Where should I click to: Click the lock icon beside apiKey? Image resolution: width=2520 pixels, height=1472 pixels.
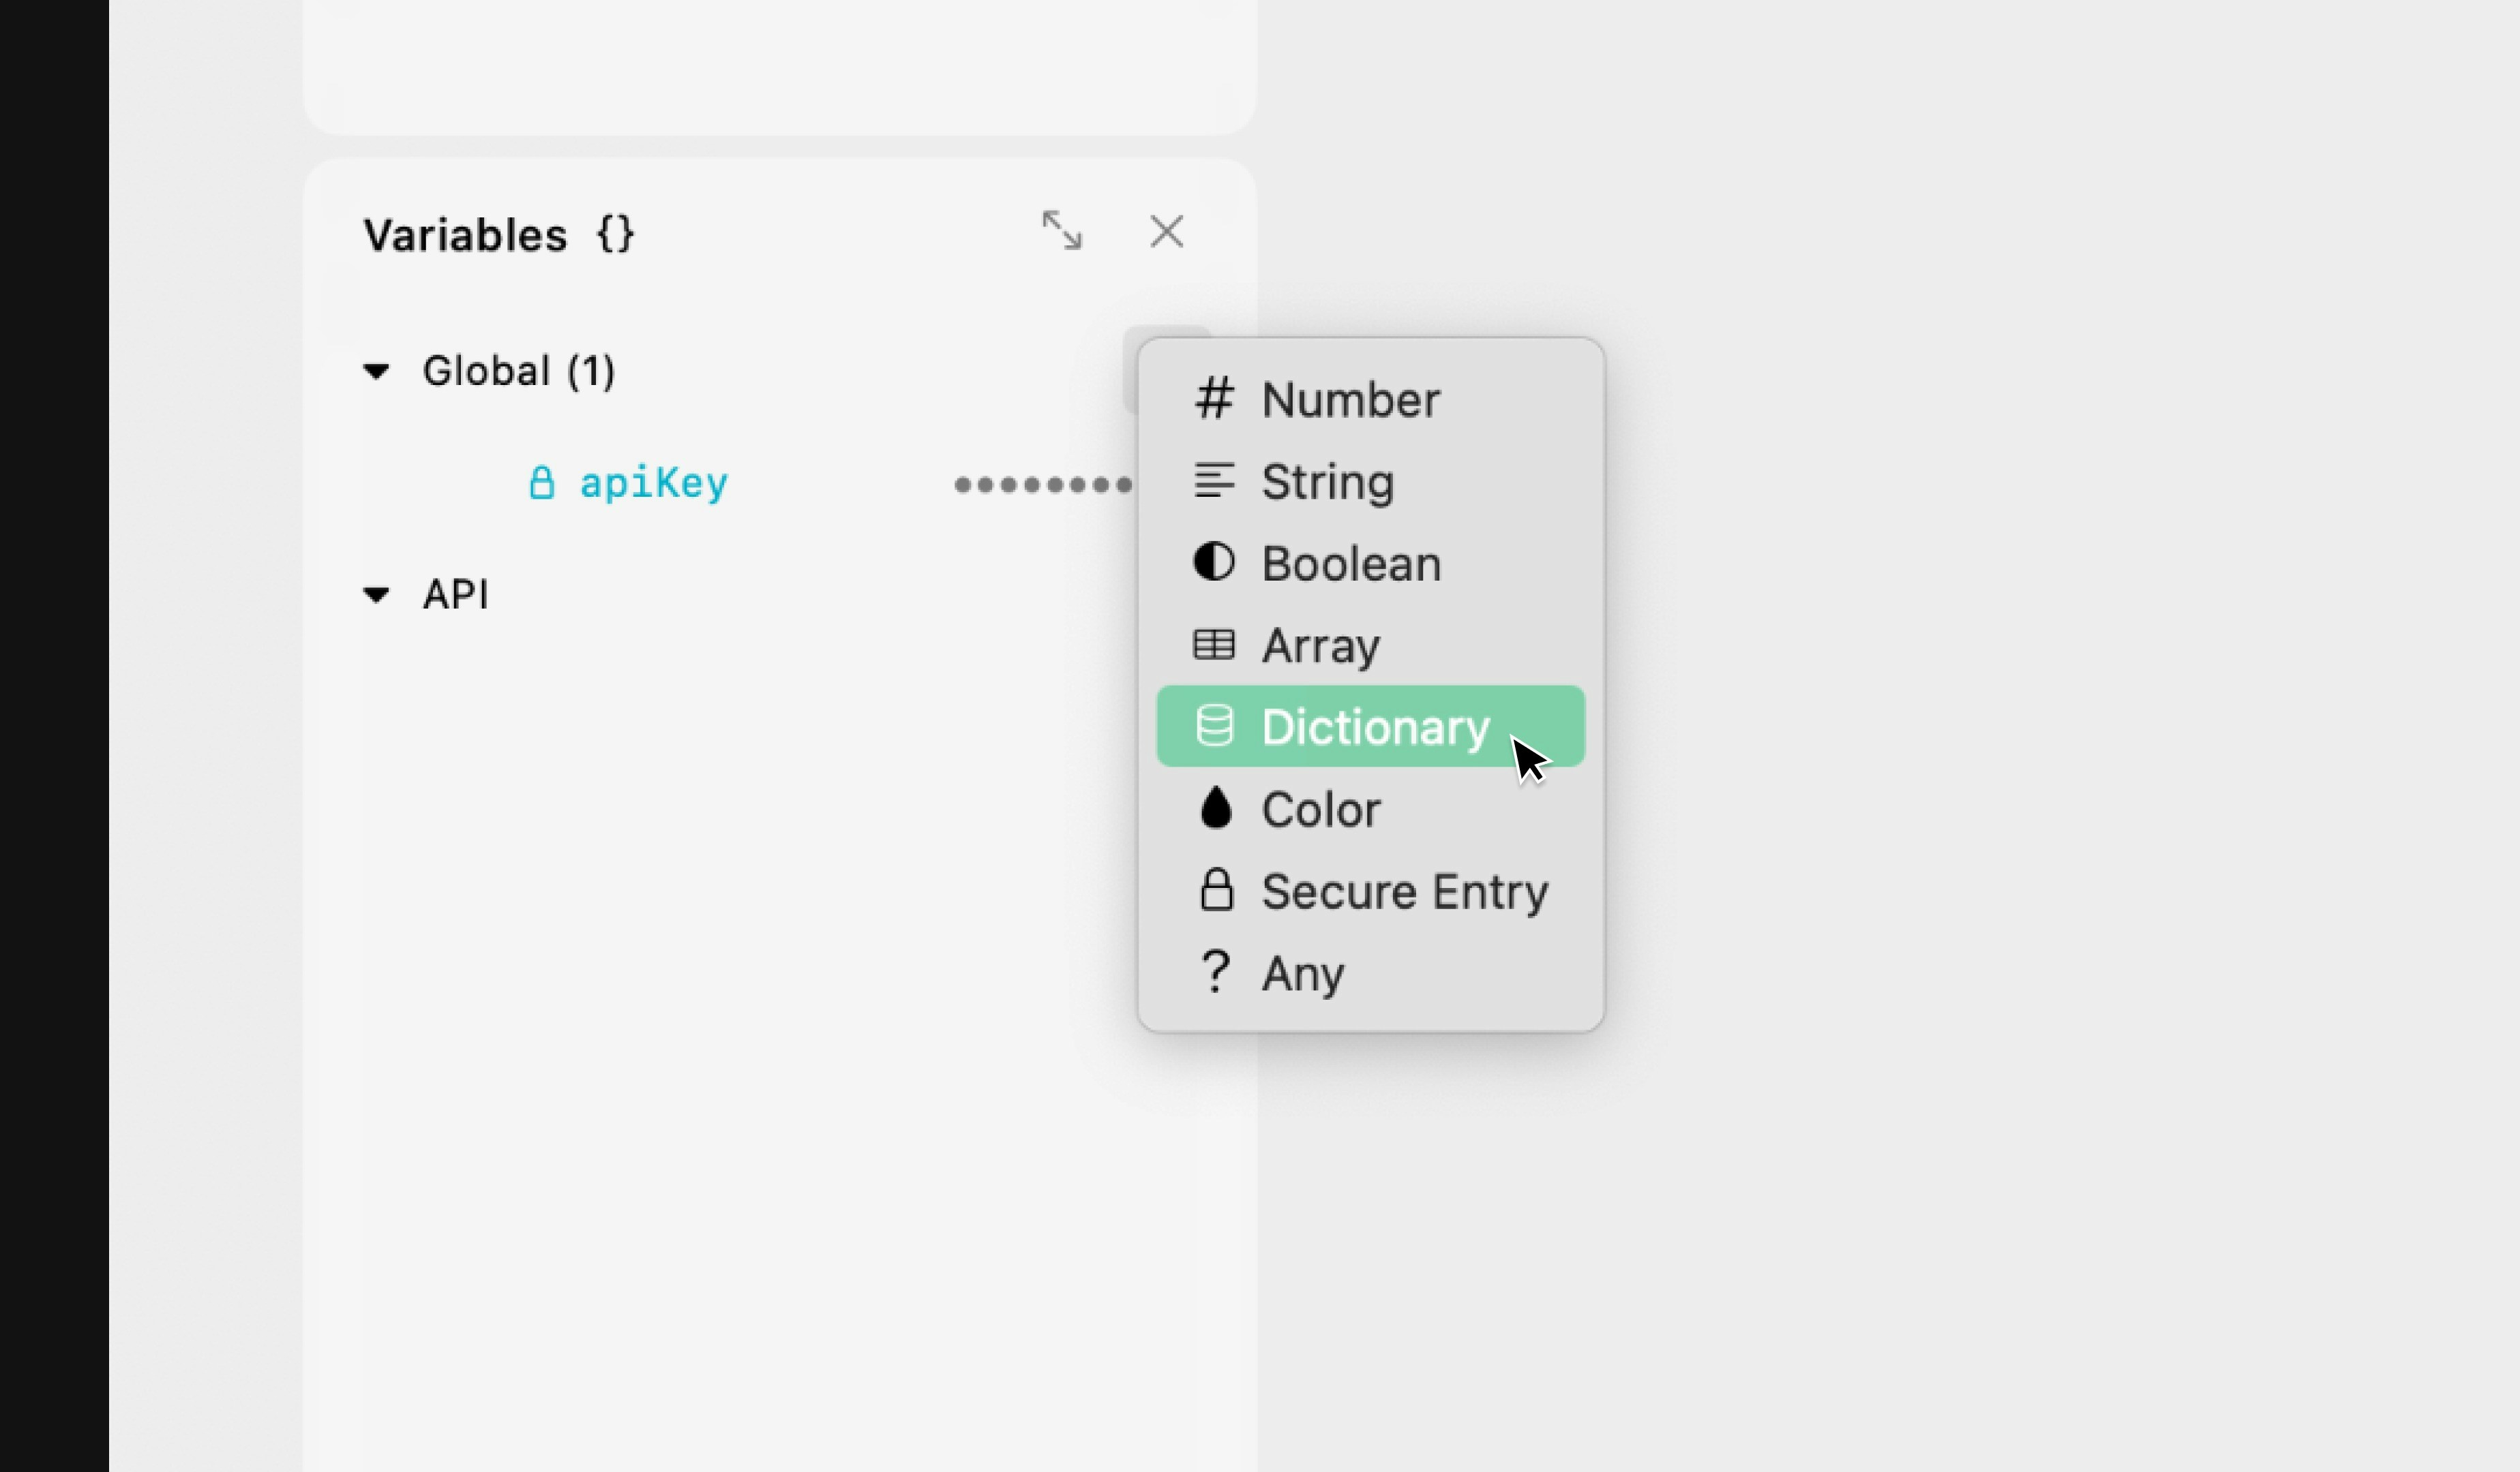(541, 482)
